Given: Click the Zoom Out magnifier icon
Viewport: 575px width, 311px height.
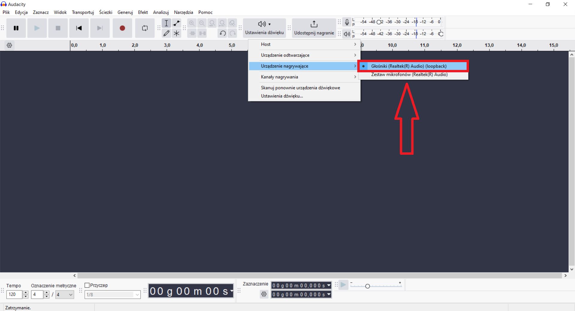Looking at the screenshot, I should point(202,23).
